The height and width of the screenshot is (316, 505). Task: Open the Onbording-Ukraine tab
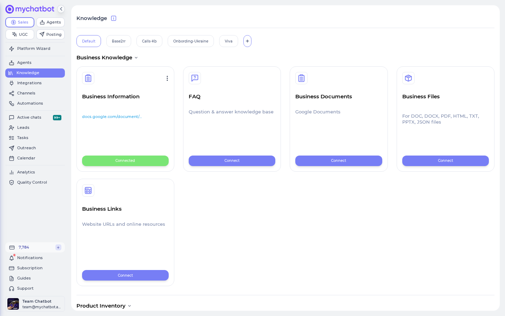pyautogui.click(x=191, y=41)
